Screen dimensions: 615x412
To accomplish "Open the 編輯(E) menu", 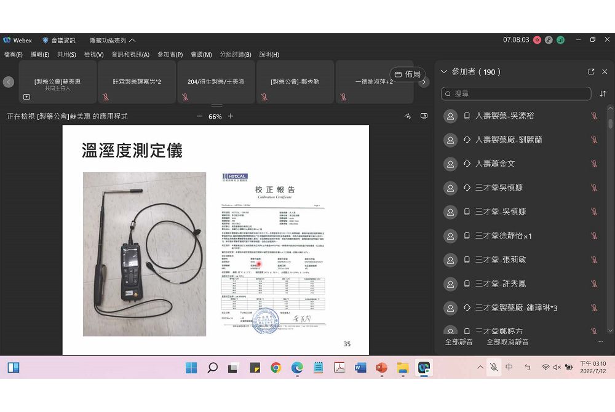I will pyautogui.click(x=40, y=55).
